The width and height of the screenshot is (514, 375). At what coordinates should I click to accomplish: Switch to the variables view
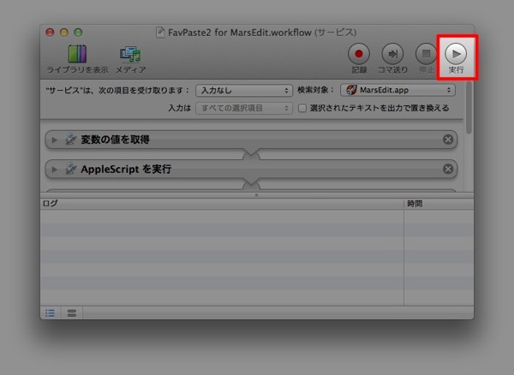pos(72,313)
